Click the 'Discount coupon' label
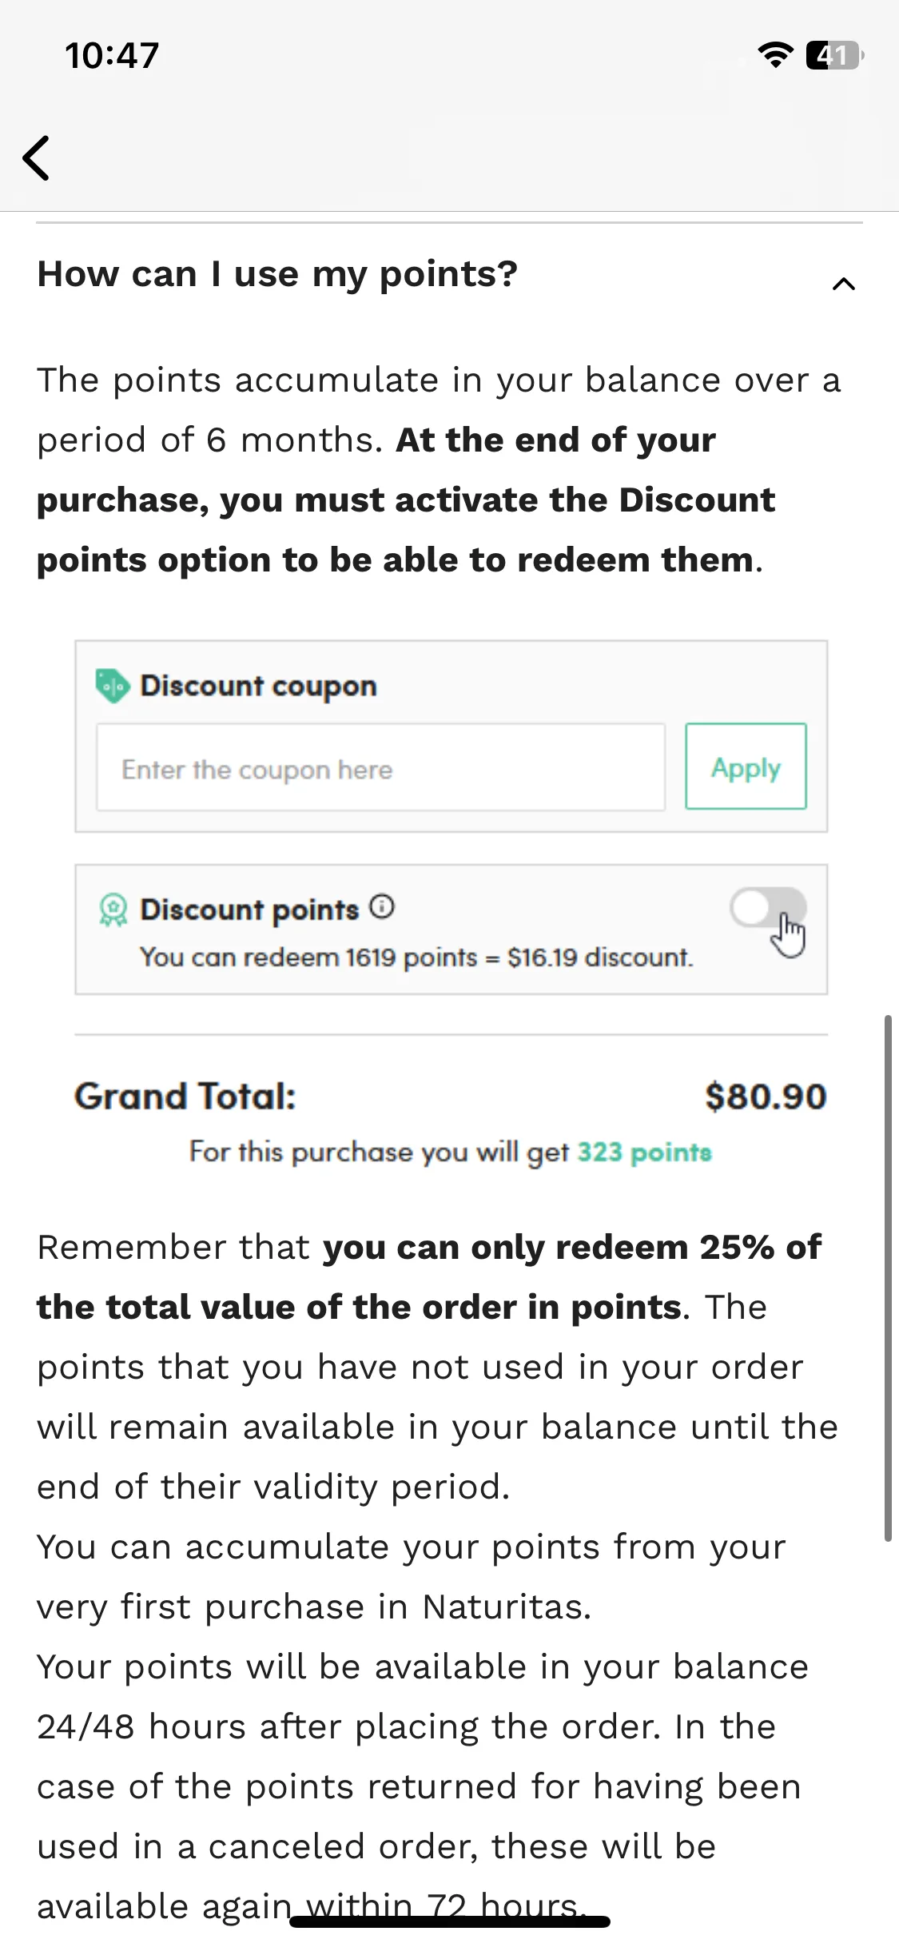This screenshot has height=1947, width=899. [258, 686]
